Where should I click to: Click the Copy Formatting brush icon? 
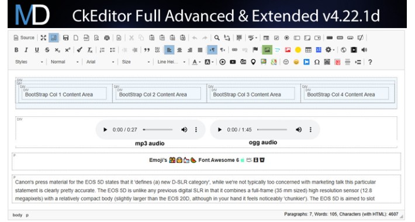[79, 50]
